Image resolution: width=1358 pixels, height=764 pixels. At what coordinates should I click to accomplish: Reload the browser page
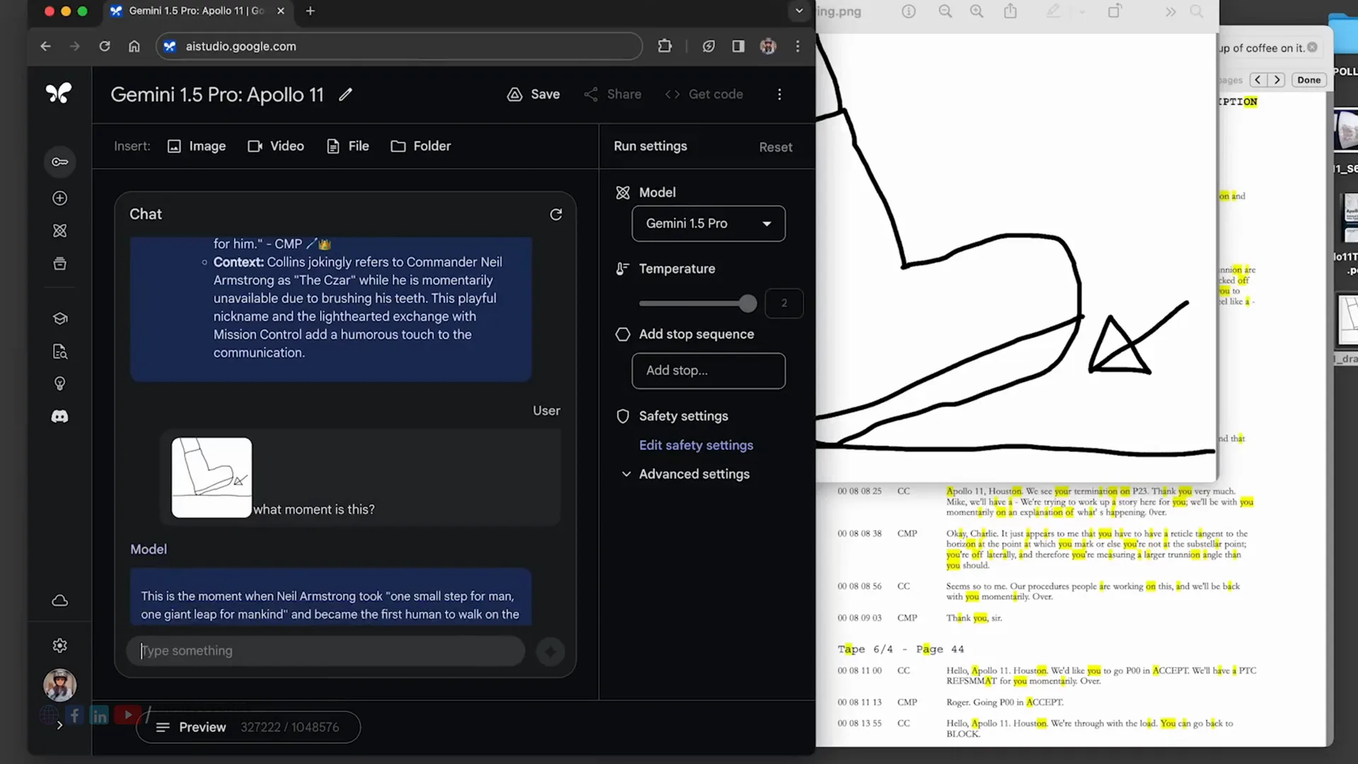click(105, 46)
